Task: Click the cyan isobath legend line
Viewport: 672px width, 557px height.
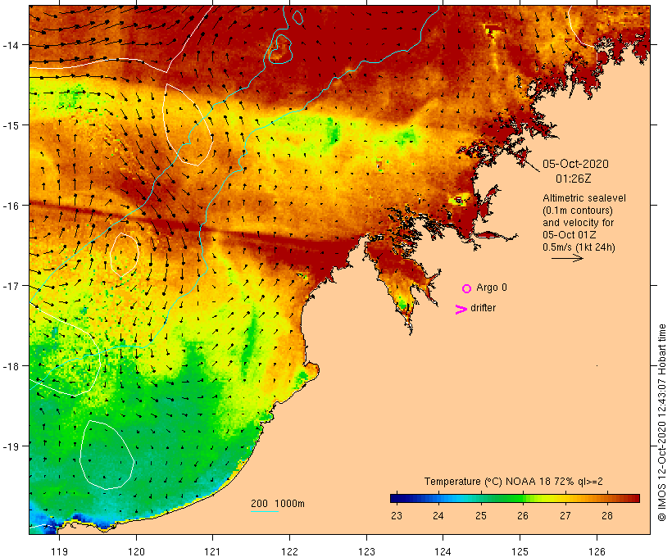Action: click(x=265, y=511)
